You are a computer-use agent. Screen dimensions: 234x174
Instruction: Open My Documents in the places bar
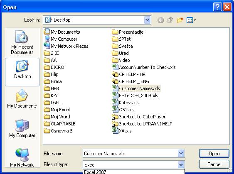(22, 99)
